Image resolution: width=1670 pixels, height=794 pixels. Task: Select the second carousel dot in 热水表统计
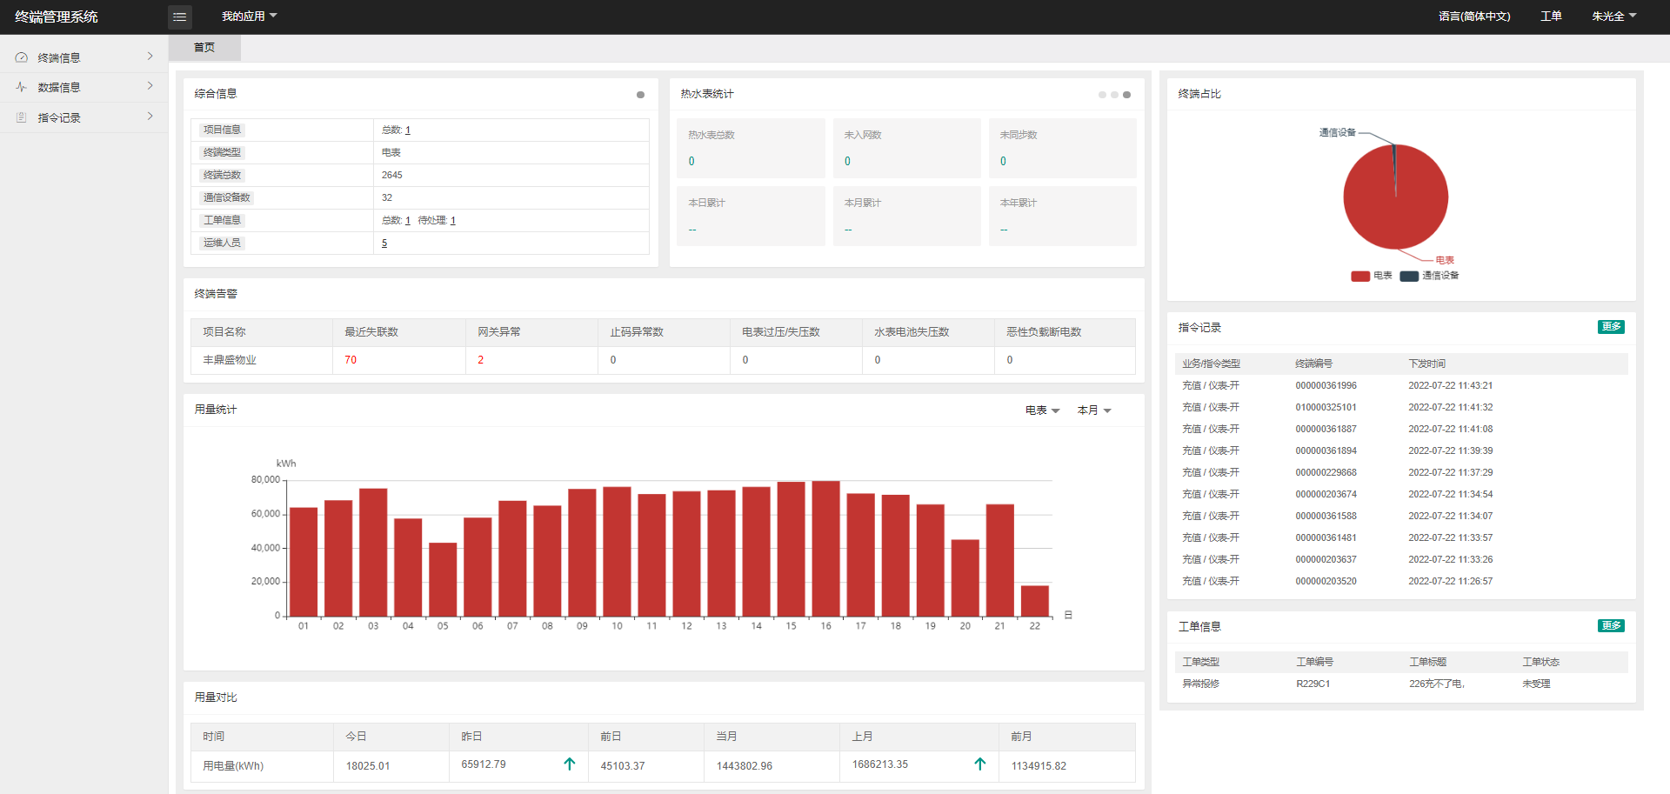click(1114, 95)
